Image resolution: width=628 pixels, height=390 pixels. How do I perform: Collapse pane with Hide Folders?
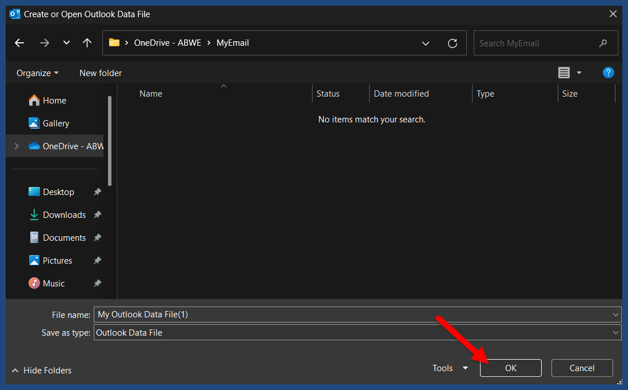click(x=42, y=371)
